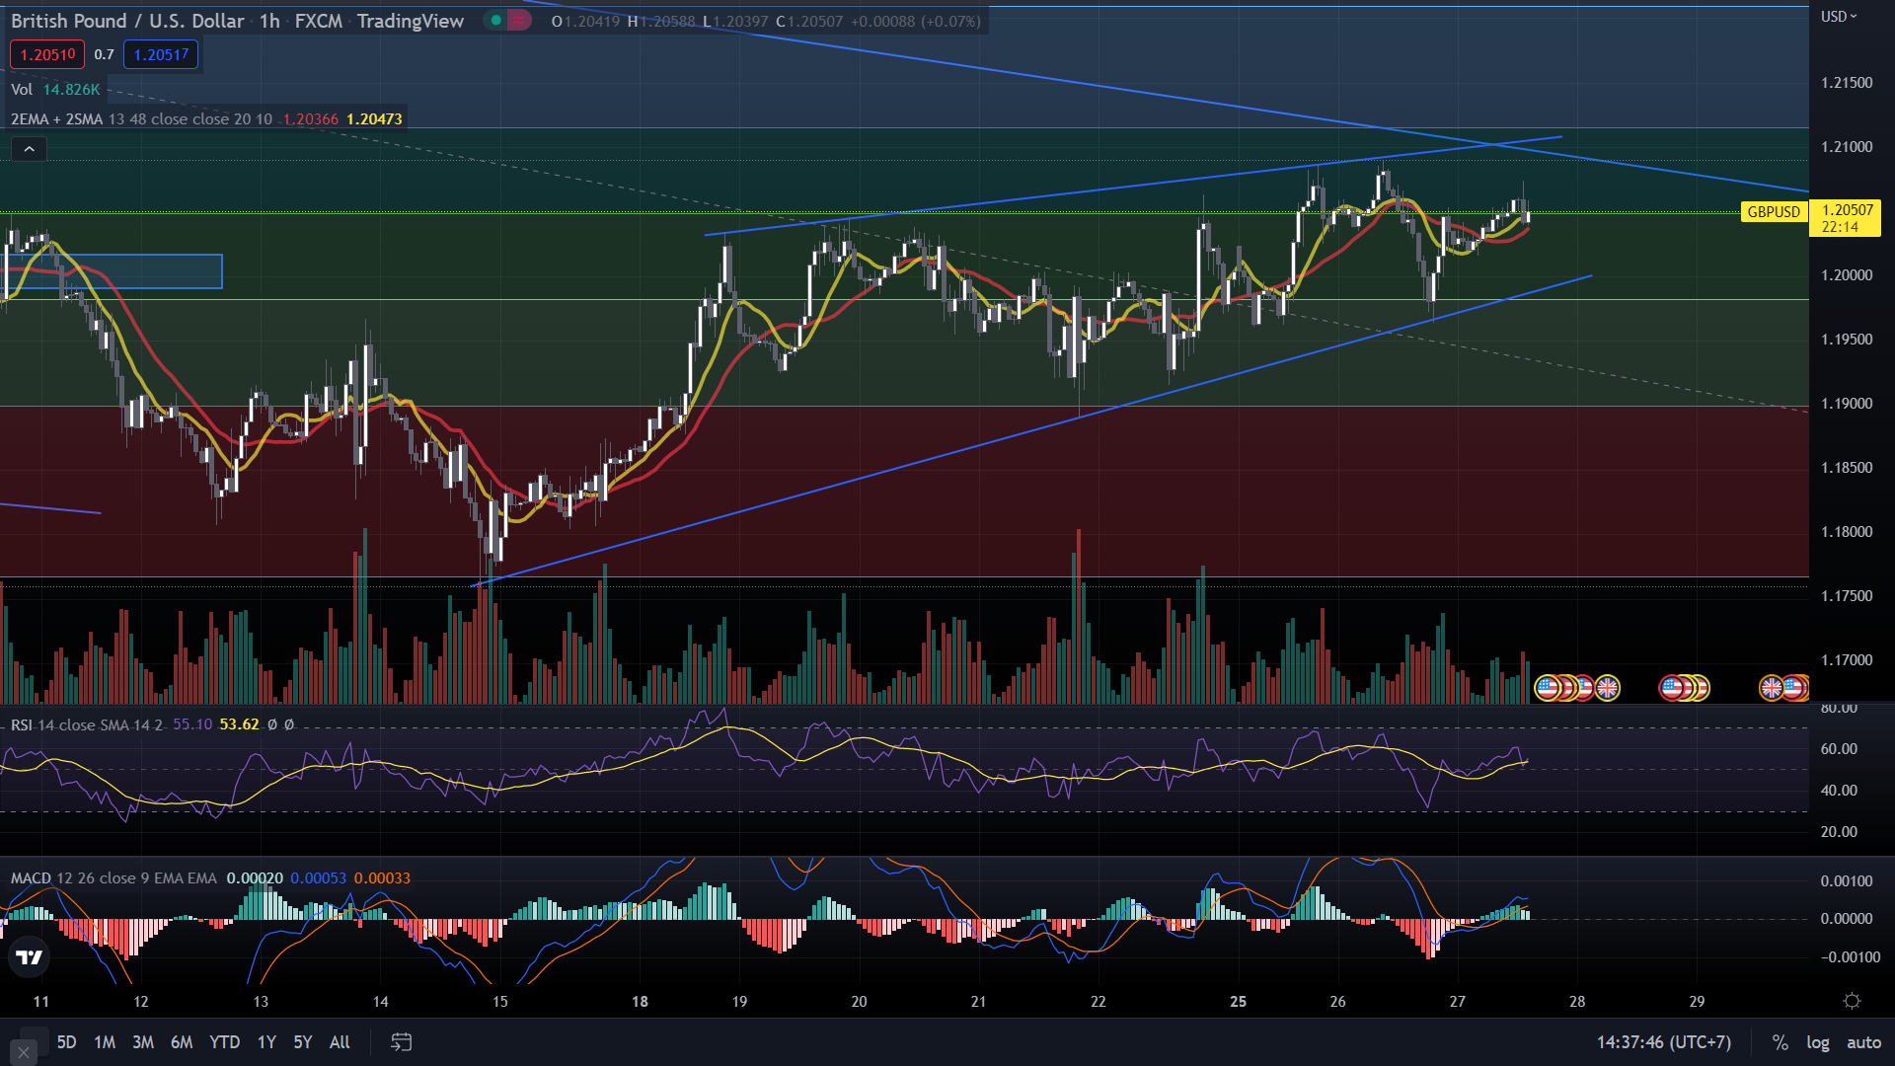Viewport: 1895px width, 1066px height.
Task: Select the 3M time range
Action: [x=143, y=1041]
